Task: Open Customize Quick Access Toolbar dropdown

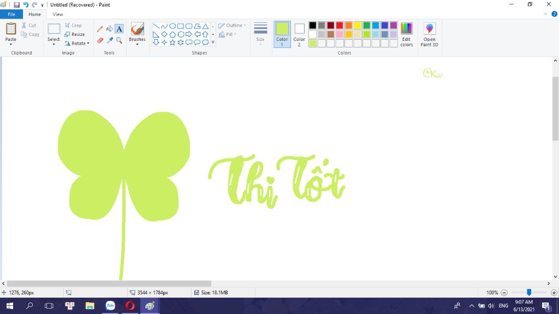Action: [x=42, y=5]
